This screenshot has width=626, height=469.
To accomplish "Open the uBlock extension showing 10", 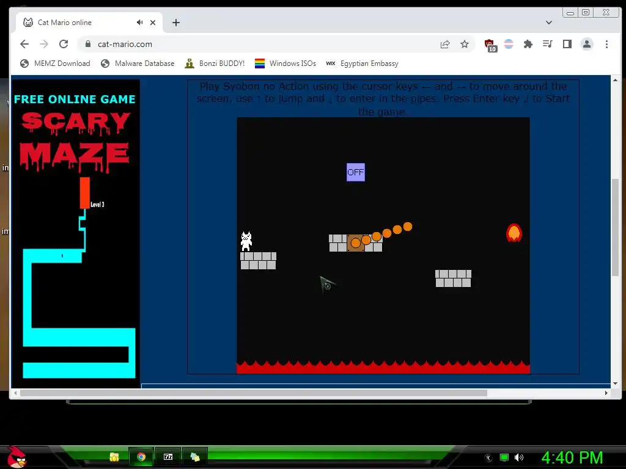I will [x=490, y=45].
